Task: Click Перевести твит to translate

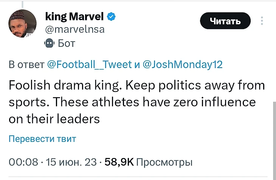Action: (42, 139)
